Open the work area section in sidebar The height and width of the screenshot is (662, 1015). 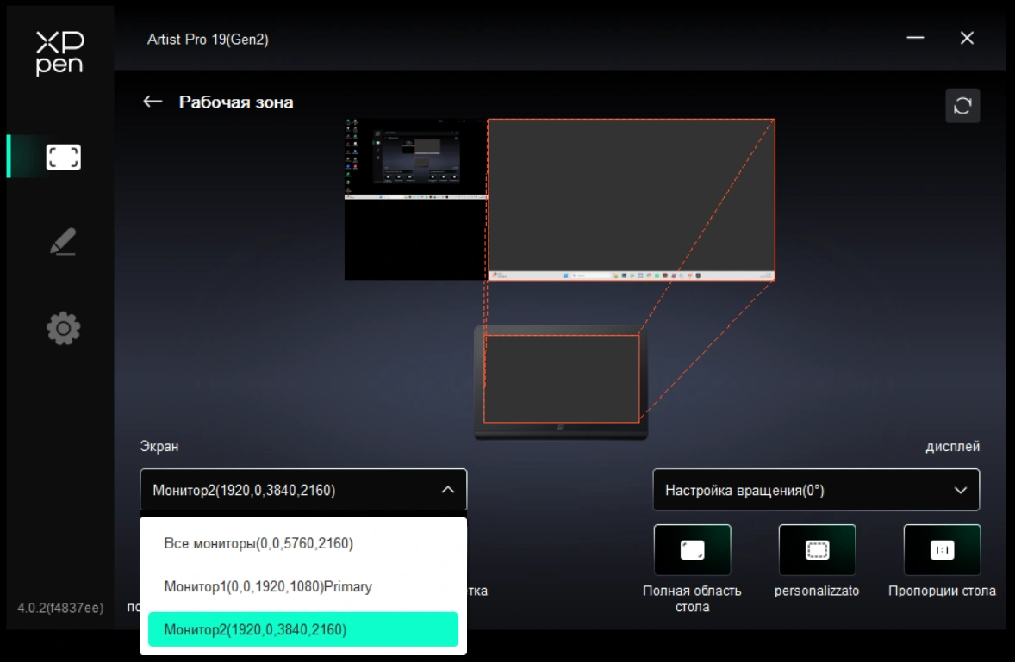63,157
